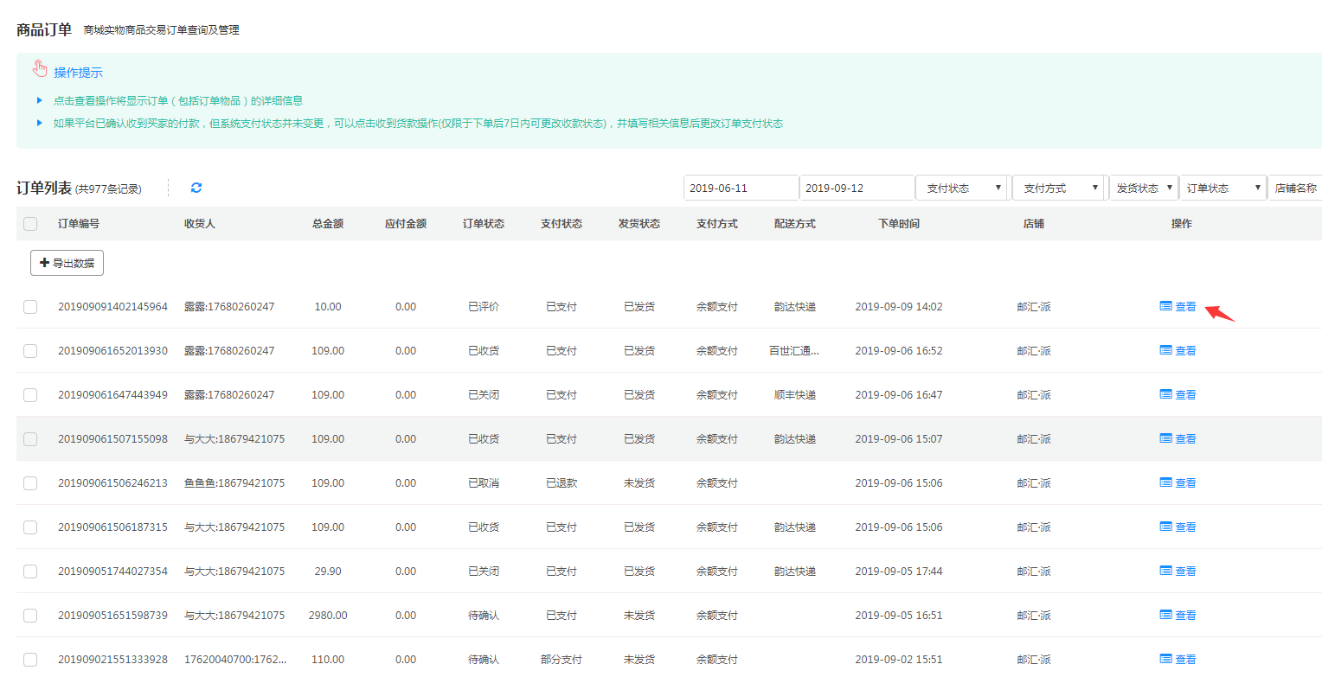This screenshot has width=1322, height=677.
Task: Open the 支付方式 filter dropdown
Action: [x=1059, y=188]
